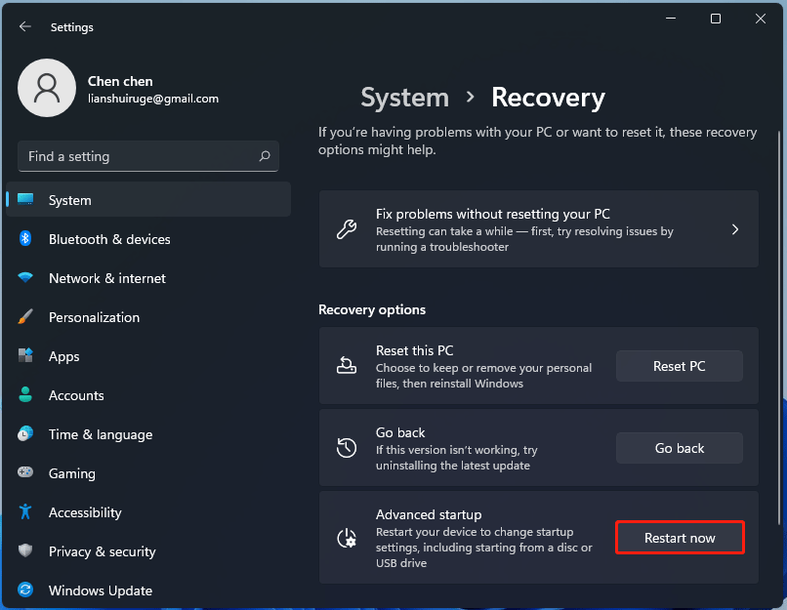Open Windows Update page
This screenshot has width=787, height=610.
[148, 590]
